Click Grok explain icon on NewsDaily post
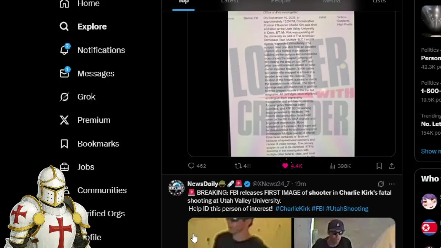This screenshot has height=248, width=441. point(381,184)
